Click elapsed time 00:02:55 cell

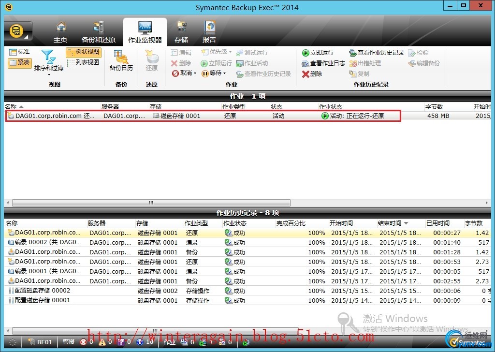click(x=447, y=281)
